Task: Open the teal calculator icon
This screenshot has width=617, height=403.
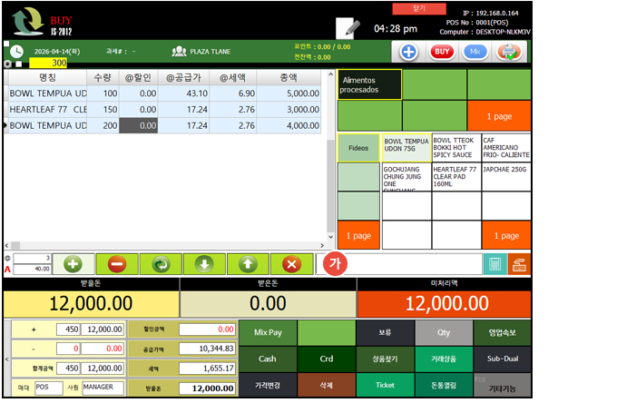Action: [495, 264]
